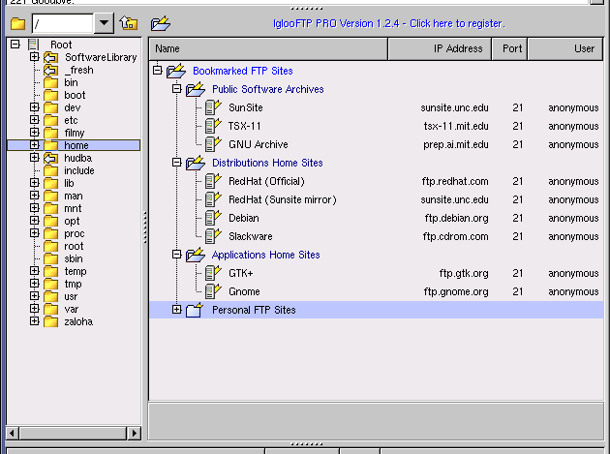Viewport: 610px width, 454px height.
Task: Sort bookmarks by Name column header
Action: [x=268, y=48]
